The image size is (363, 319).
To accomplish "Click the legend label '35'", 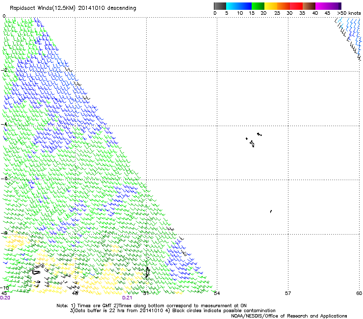I will point(302,13).
